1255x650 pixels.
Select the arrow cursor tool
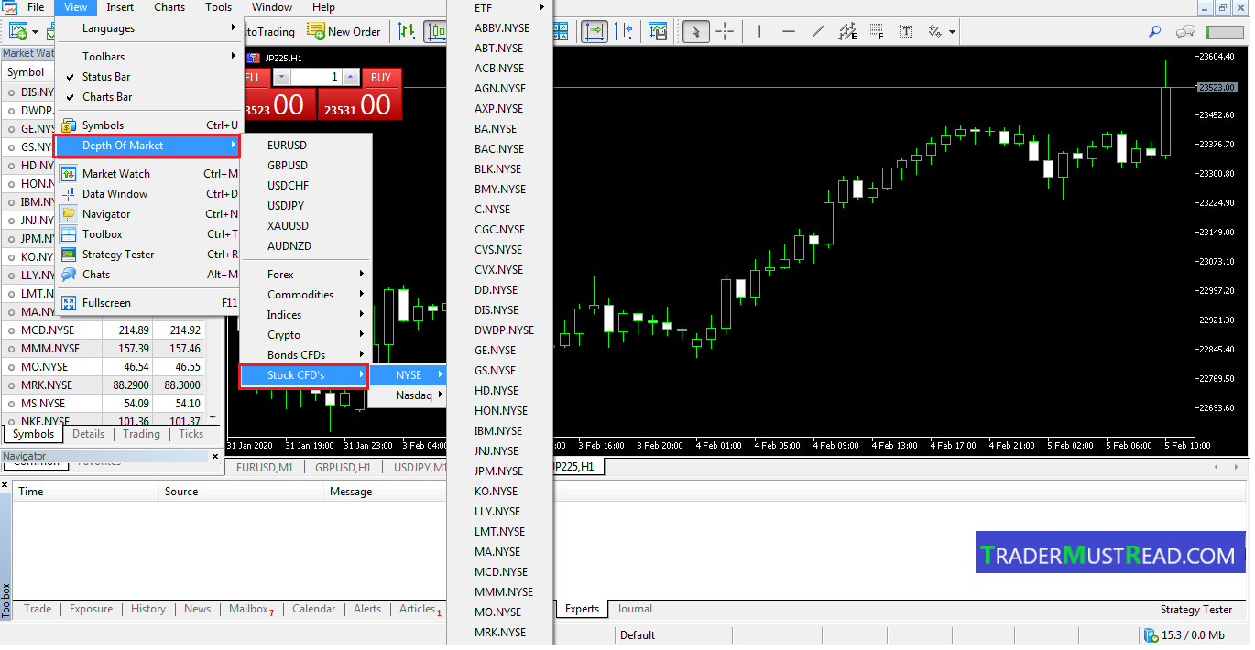tap(695, 32)
